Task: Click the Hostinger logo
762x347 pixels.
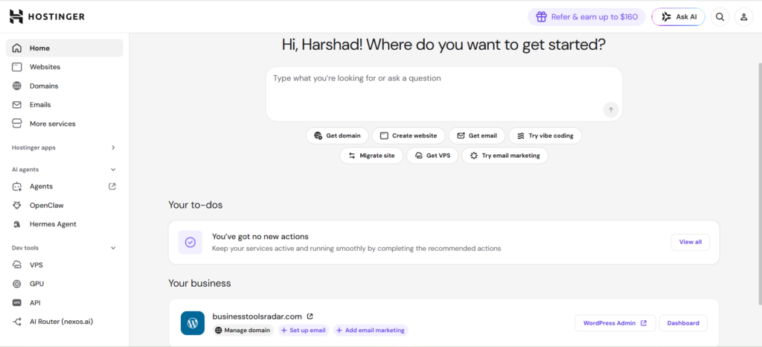Action: tap(47, 16)
